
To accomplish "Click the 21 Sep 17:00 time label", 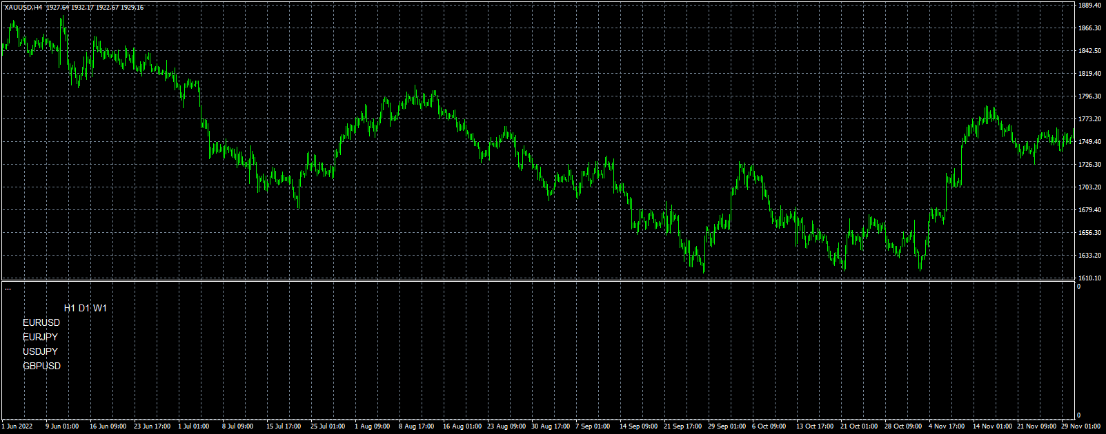I will 683,426.
